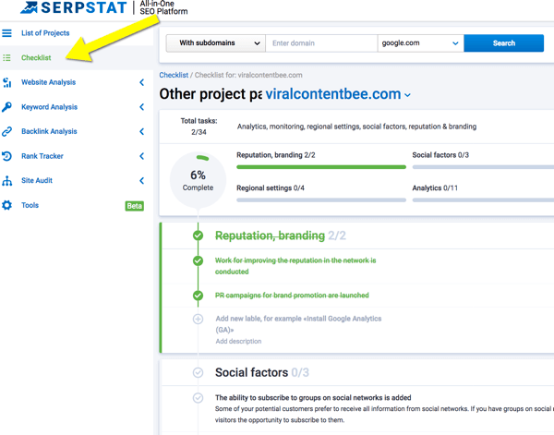Click the 'Reputation, branding 2/2' section heading
This screenshot has height=435, width=554.
click(281, 236)
